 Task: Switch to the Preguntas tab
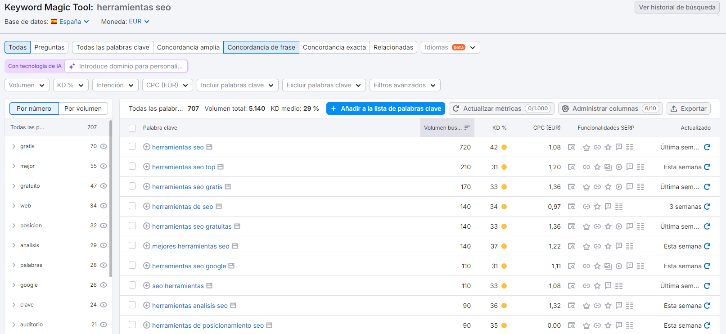point(50,47)
